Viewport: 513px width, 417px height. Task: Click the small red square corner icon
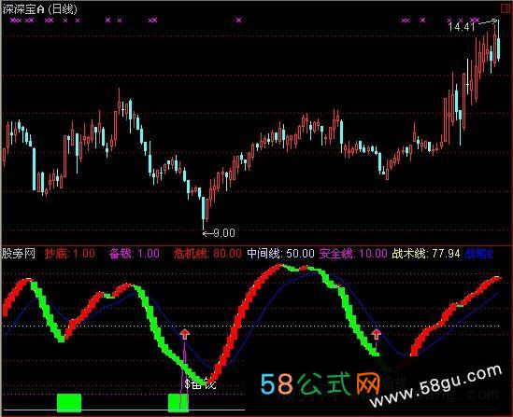click(506, 8)
